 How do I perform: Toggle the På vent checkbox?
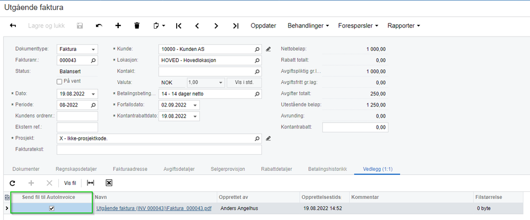(59, 82)
